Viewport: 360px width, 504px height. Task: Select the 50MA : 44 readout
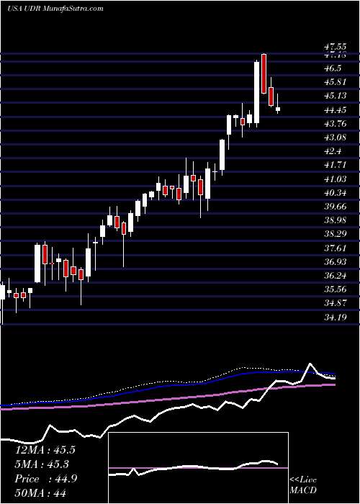(x=40, y=492)
